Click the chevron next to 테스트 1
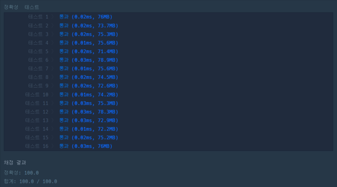Image resolution: width=337 pixels, height=187 pixels. [x=52, y=17]
